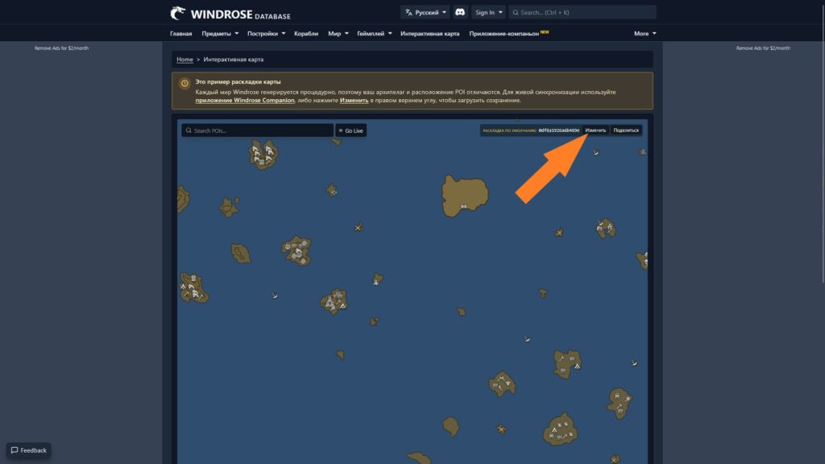825x464 pixels.
Task: Go to Главная page
Action: [181, 33]
